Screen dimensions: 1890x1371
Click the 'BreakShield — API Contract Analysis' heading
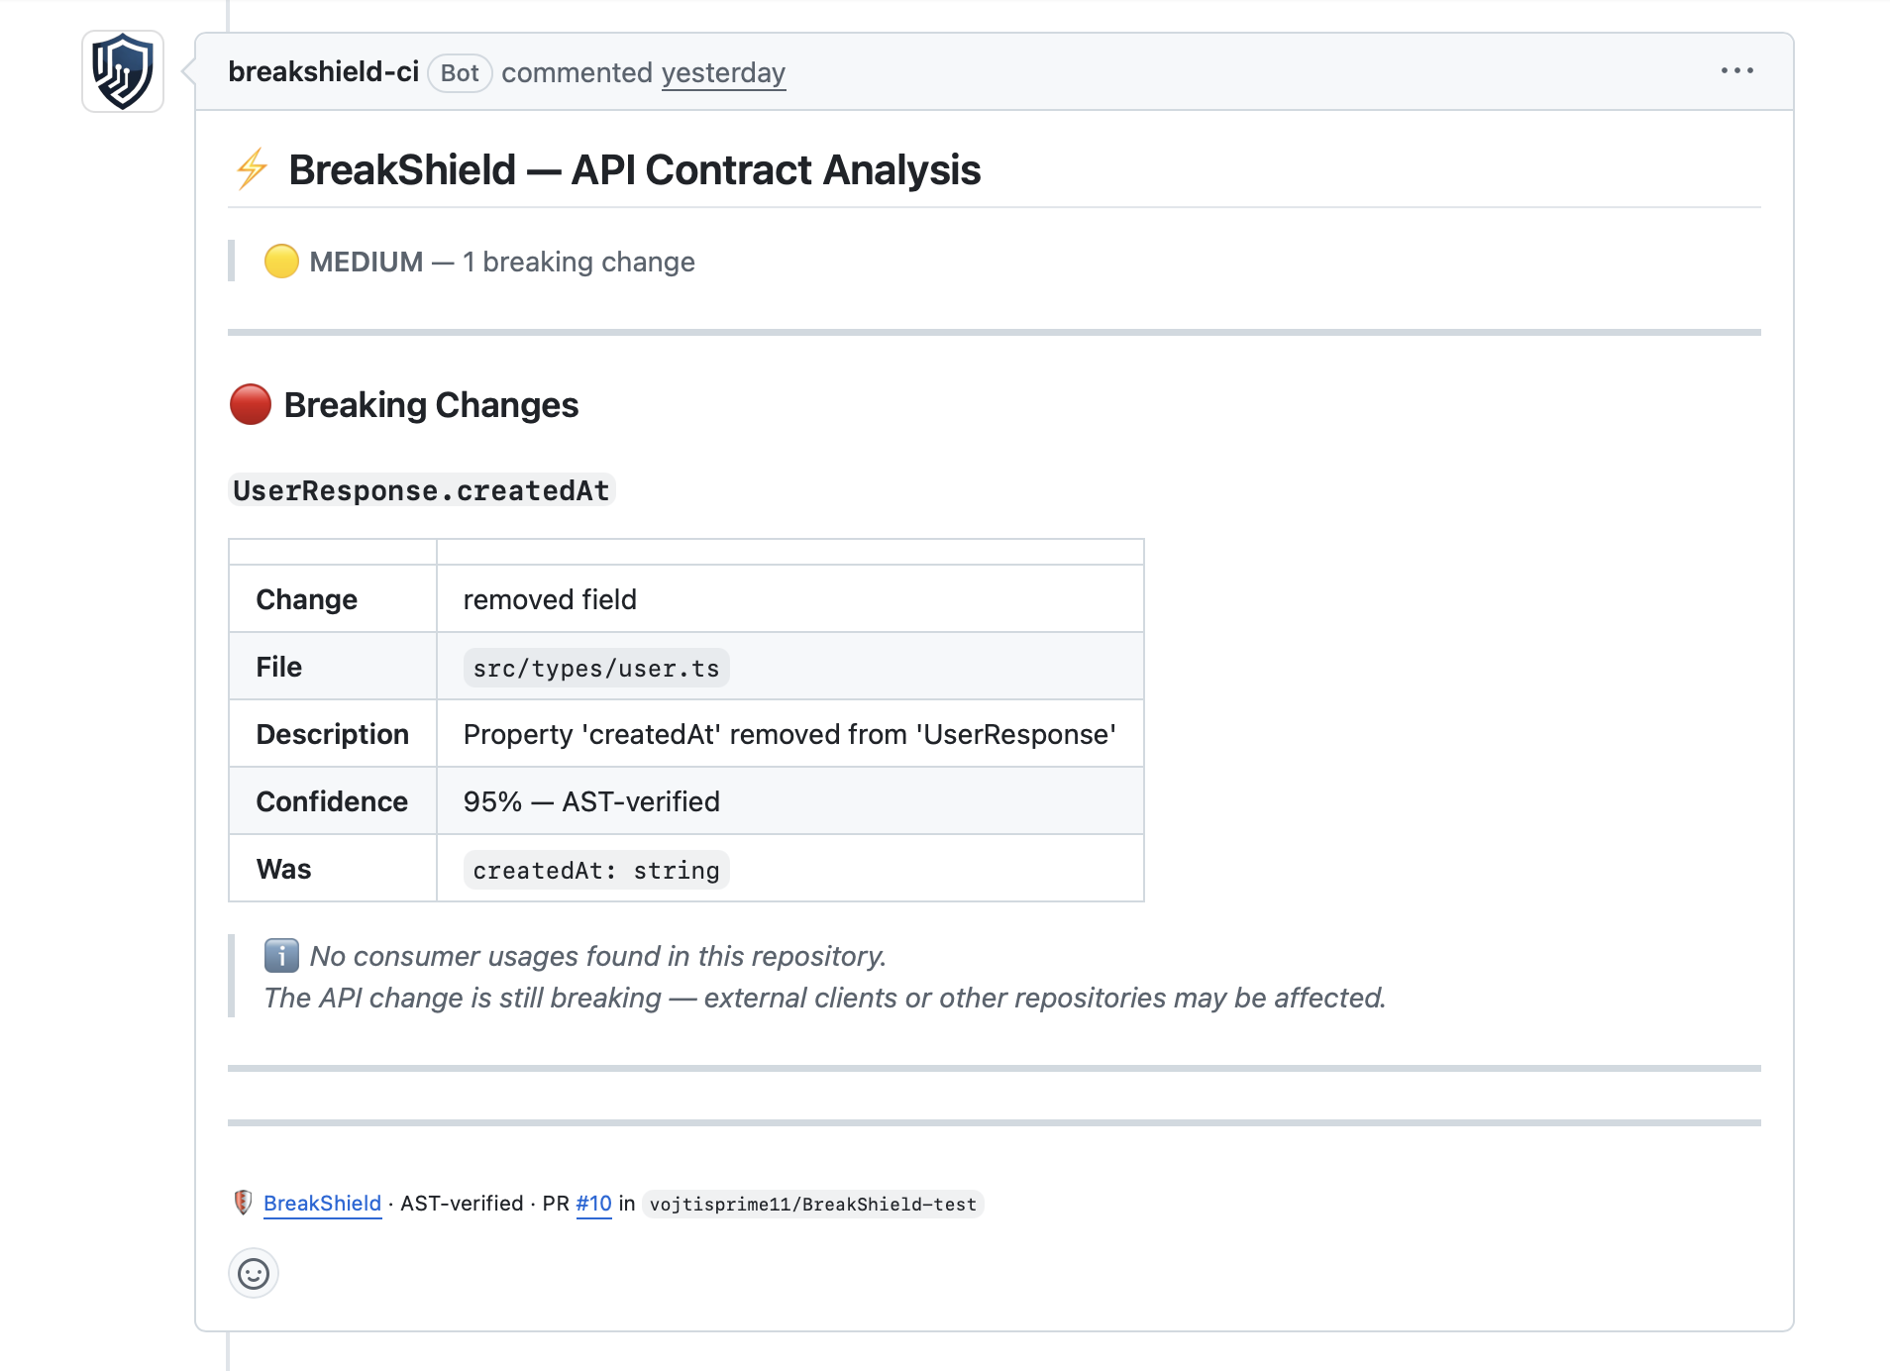click(635, 169)
